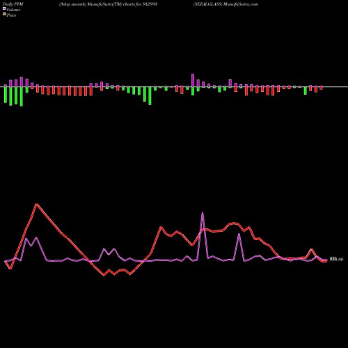Select the Volume legend label
Image resolution: width=348 pixels, height=348 pixels.
13,10
